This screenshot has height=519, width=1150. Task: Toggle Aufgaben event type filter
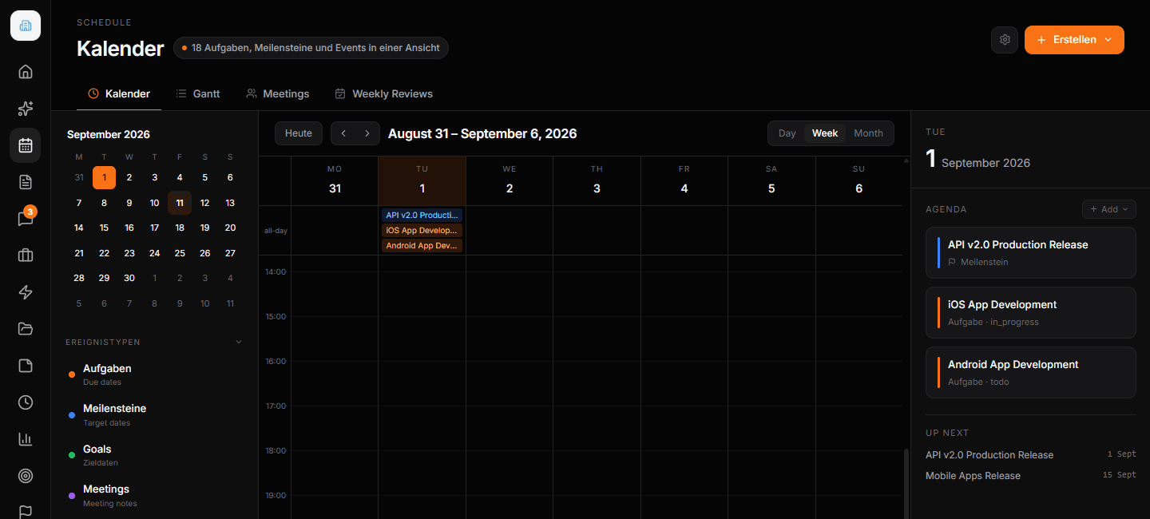(155, 374)
